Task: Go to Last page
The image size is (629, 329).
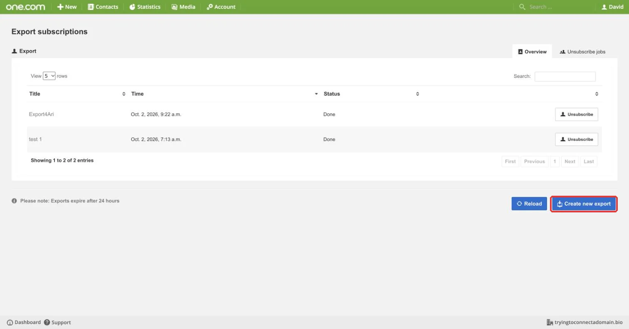Action: point(589,162)
